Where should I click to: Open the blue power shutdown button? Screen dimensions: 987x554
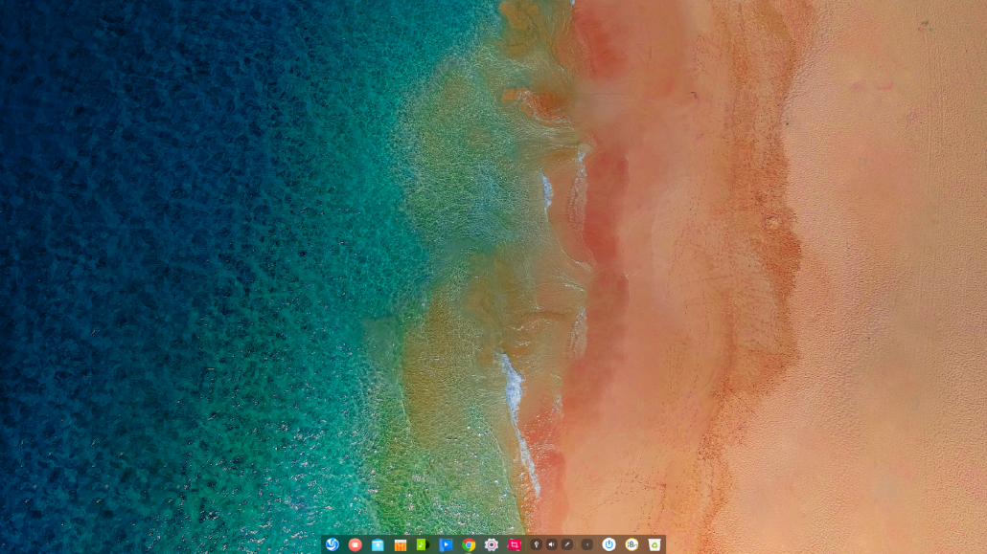(x=608, y=544)
